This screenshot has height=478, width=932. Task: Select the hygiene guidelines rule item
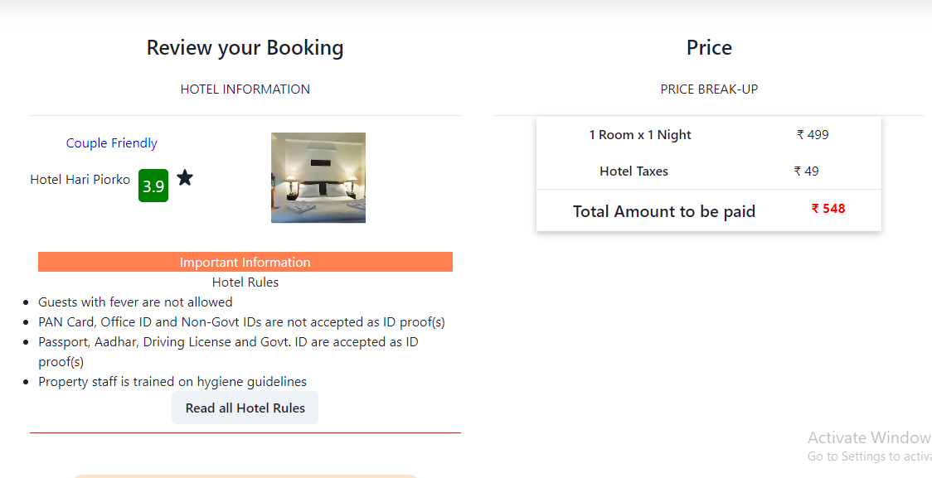172,381
